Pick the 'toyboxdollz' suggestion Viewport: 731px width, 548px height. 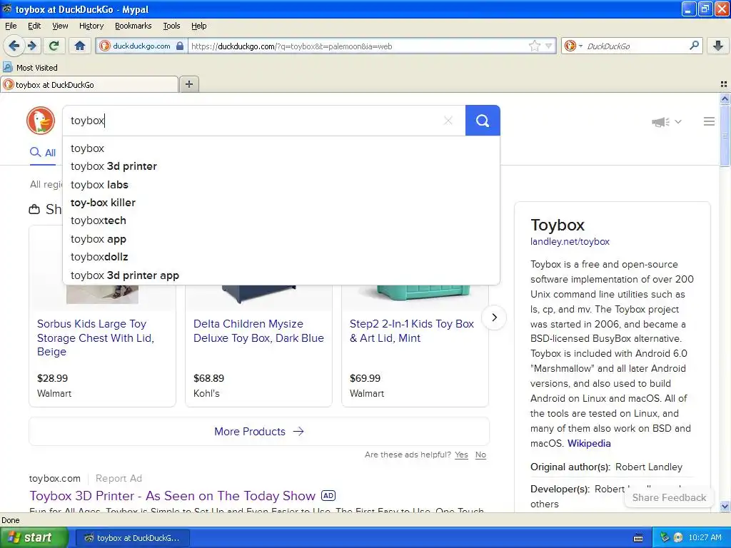281,257
